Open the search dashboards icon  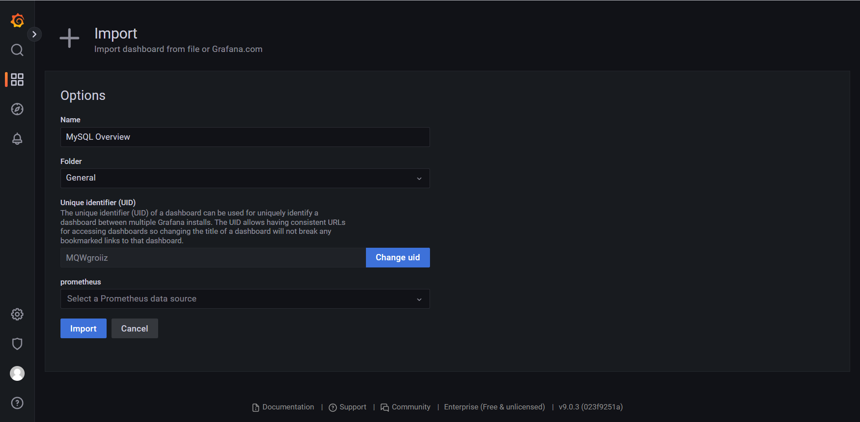pyautogui.click(x=17, y=50)
